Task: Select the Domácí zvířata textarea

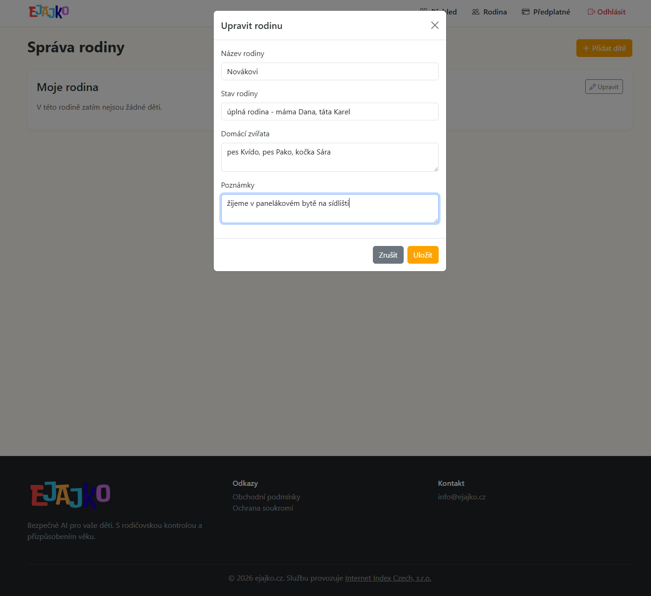Action: point(329,157)
